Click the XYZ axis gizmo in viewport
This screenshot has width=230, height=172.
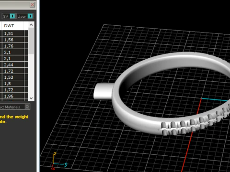[59, 161]
